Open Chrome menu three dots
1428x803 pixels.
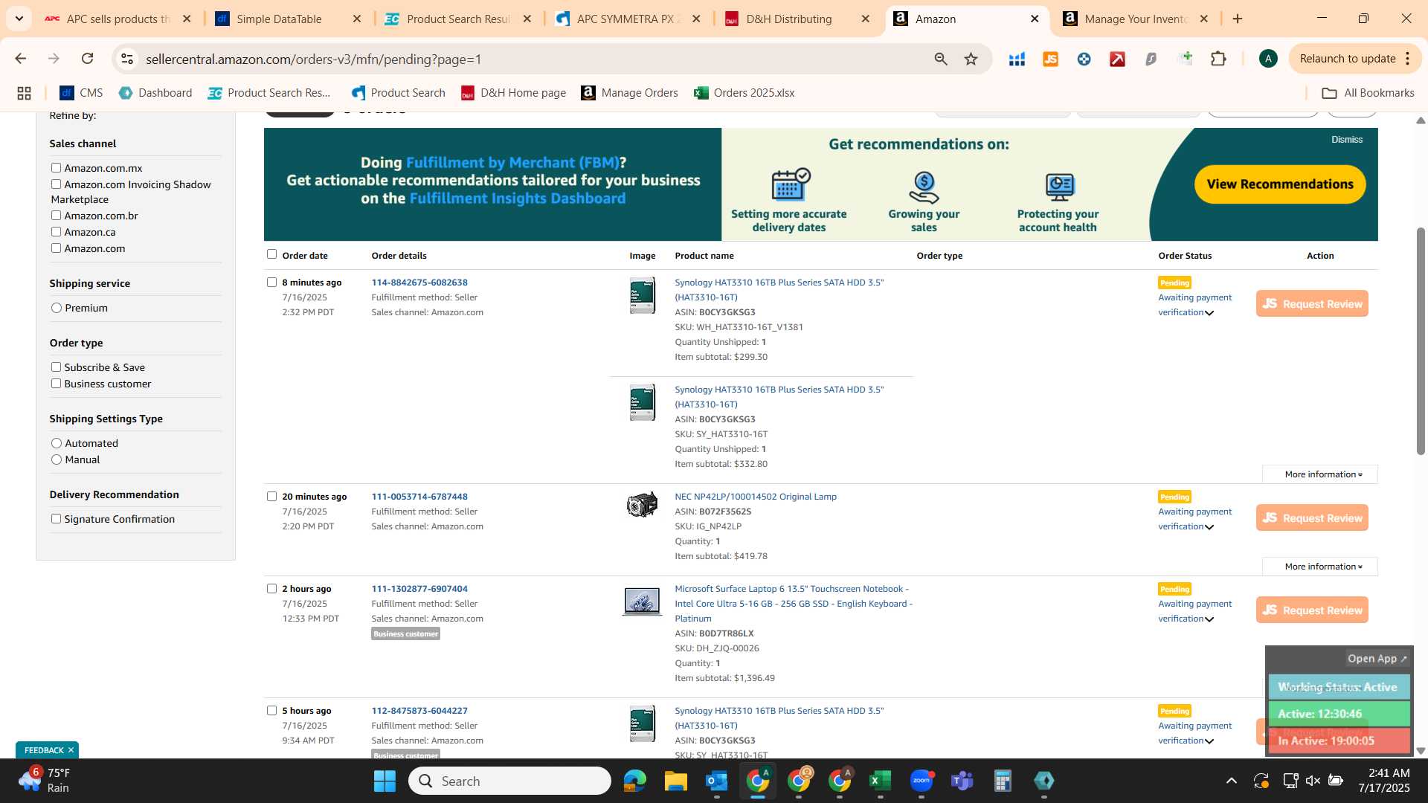click(x=1408, y=59)
